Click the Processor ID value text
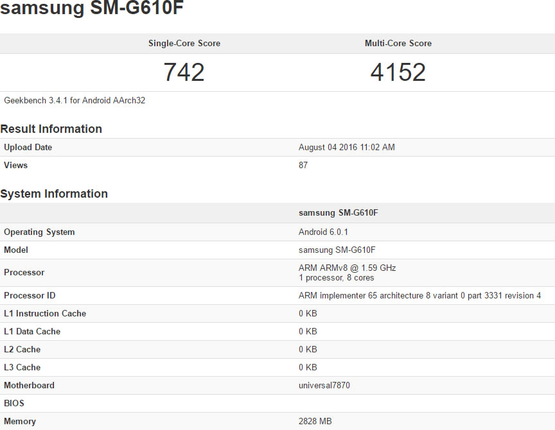Image resolution: width=555 pixels, height=430 pixels. click(x=420, y=296)
